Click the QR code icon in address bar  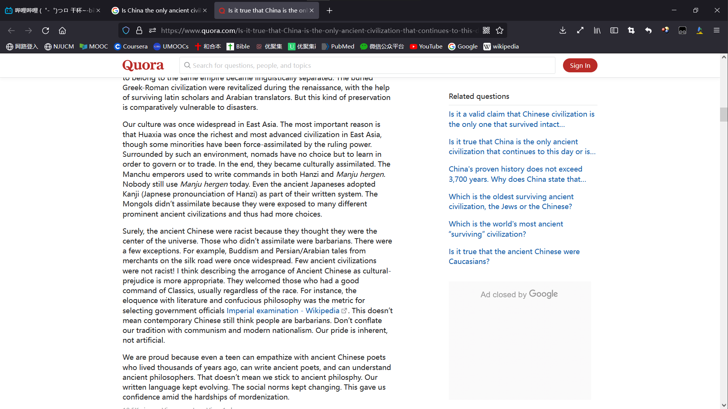point(486,31)
